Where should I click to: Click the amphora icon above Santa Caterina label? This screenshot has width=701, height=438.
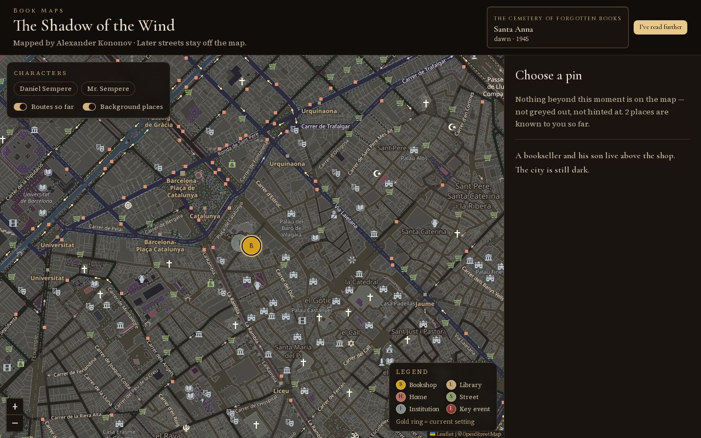click(434, 223)
